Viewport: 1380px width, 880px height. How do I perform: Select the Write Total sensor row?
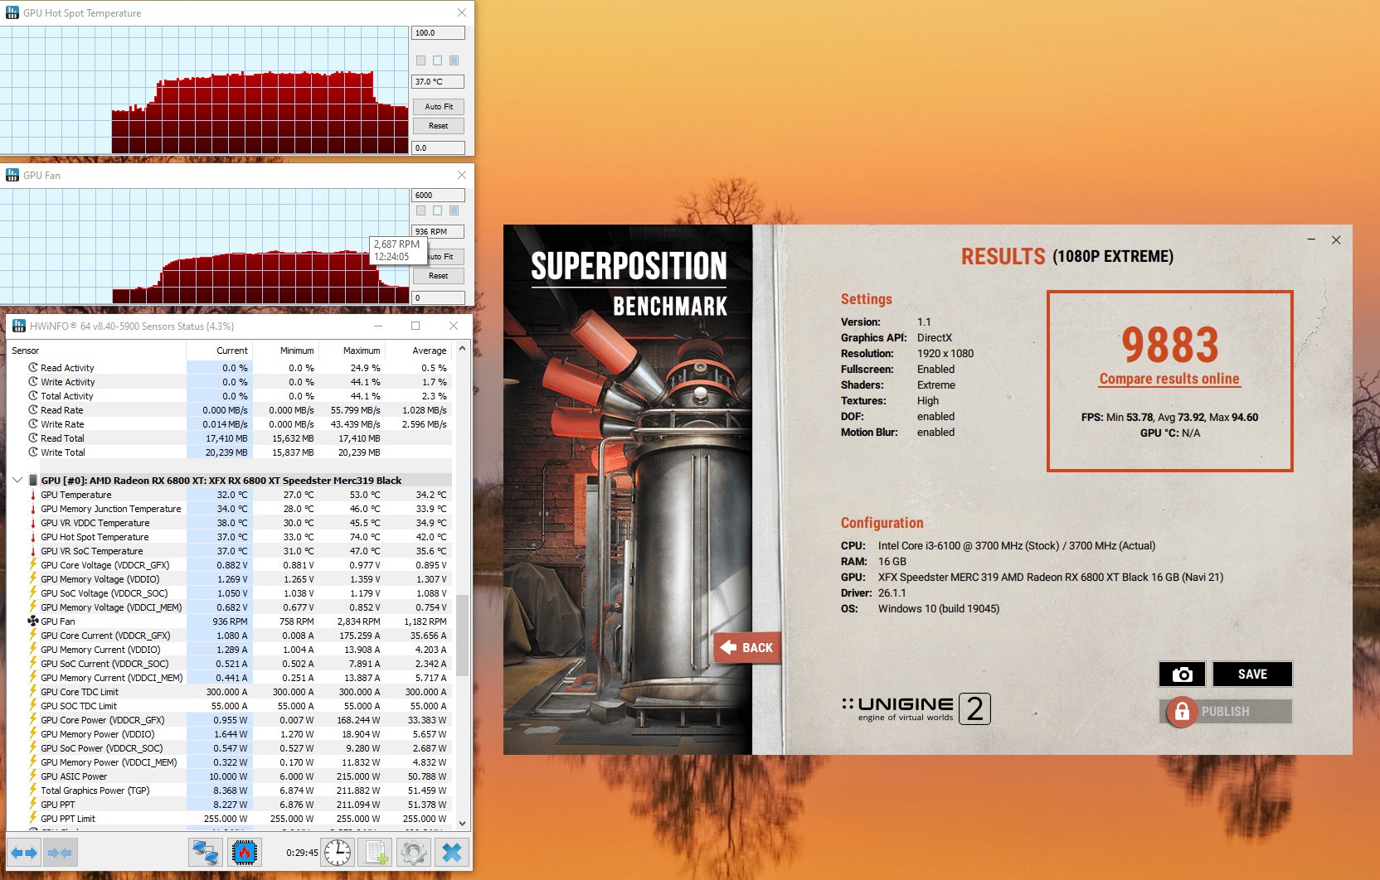pyautogui.click(x=230, y=452)
